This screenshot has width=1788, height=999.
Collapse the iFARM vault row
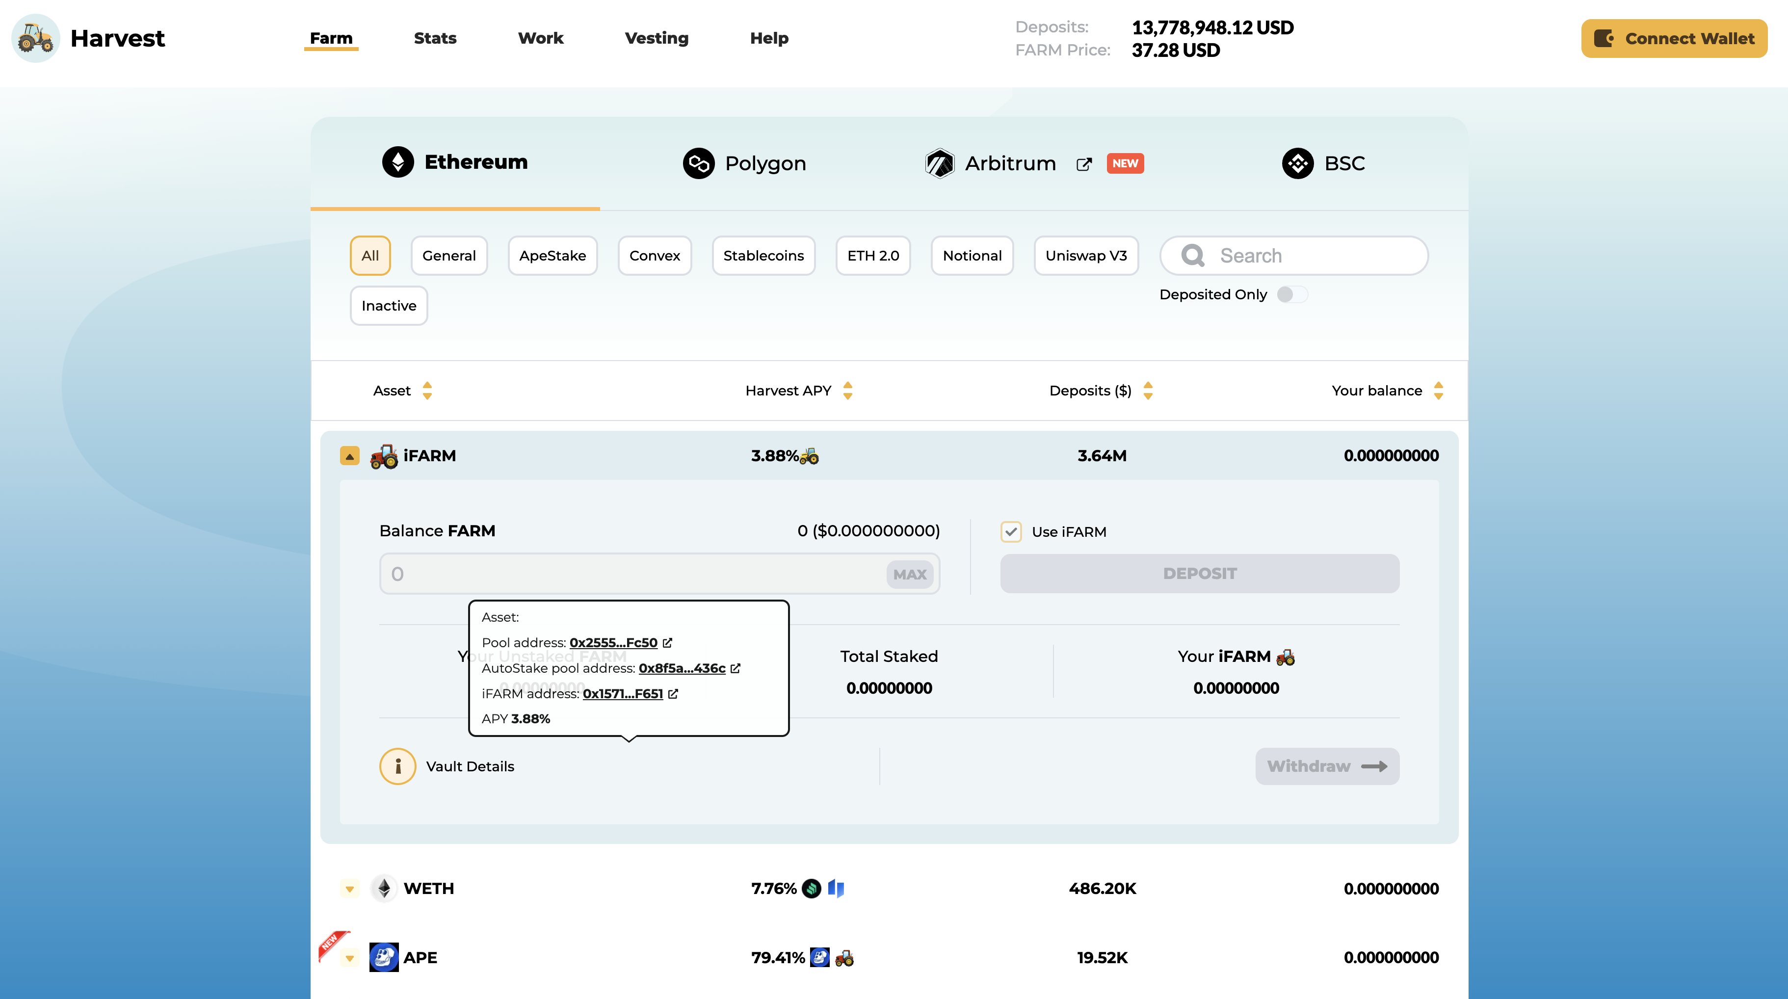coord(350,456)
